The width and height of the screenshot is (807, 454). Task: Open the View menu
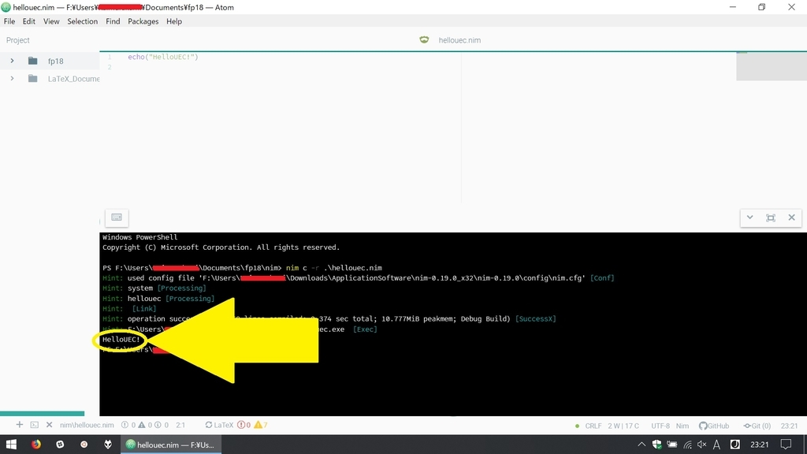pos(51,21)
